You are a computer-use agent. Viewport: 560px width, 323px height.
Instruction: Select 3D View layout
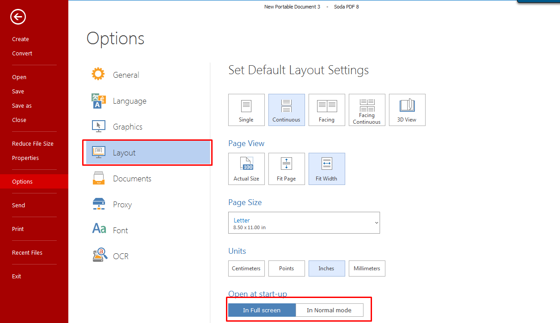point(407,110)
